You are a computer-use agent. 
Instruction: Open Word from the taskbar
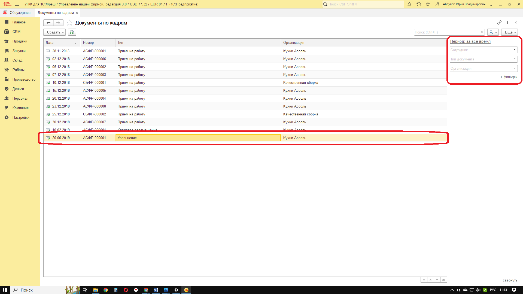[156, 290]
